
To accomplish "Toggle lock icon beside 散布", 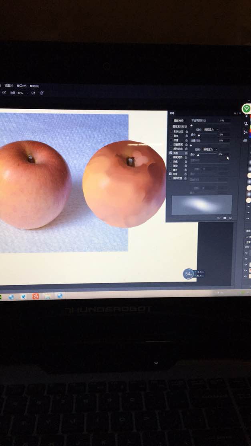I will point(187,136).
